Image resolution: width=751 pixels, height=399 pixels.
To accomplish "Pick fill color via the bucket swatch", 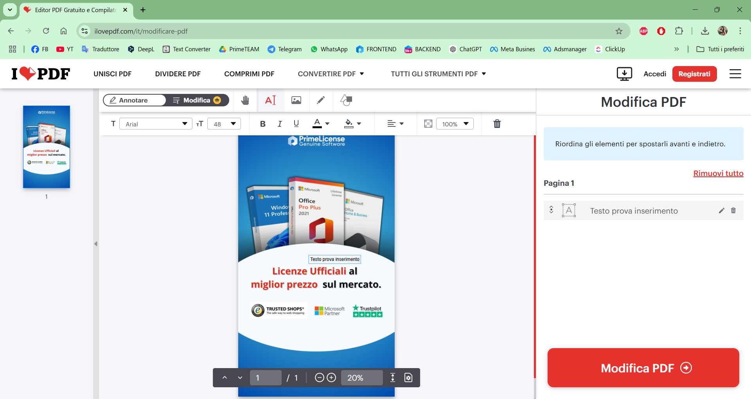I will pyautogui.click(x=349, y=124).
